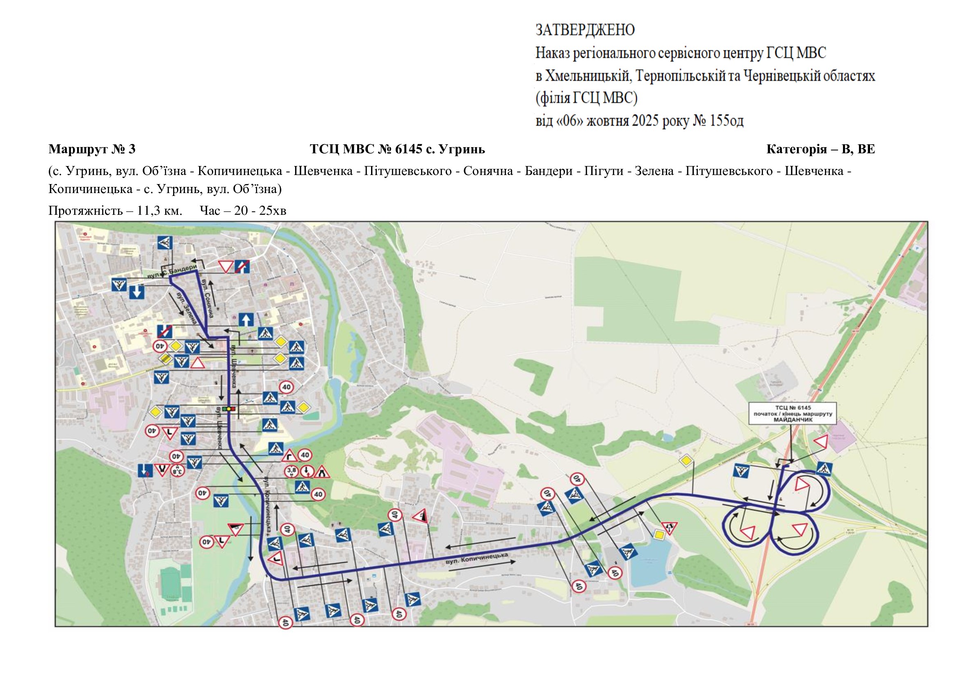959x678 pixels.
Task: Select the empty white warning triangle sign
Action: click(x=198, y=363)
